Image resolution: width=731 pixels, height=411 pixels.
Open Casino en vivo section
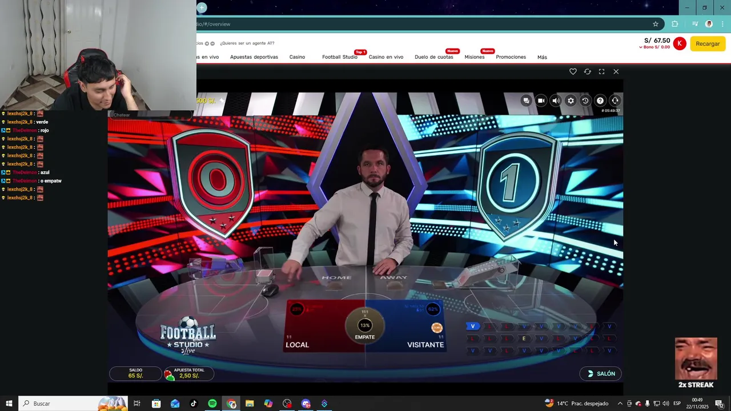click(x=386, y=57)
